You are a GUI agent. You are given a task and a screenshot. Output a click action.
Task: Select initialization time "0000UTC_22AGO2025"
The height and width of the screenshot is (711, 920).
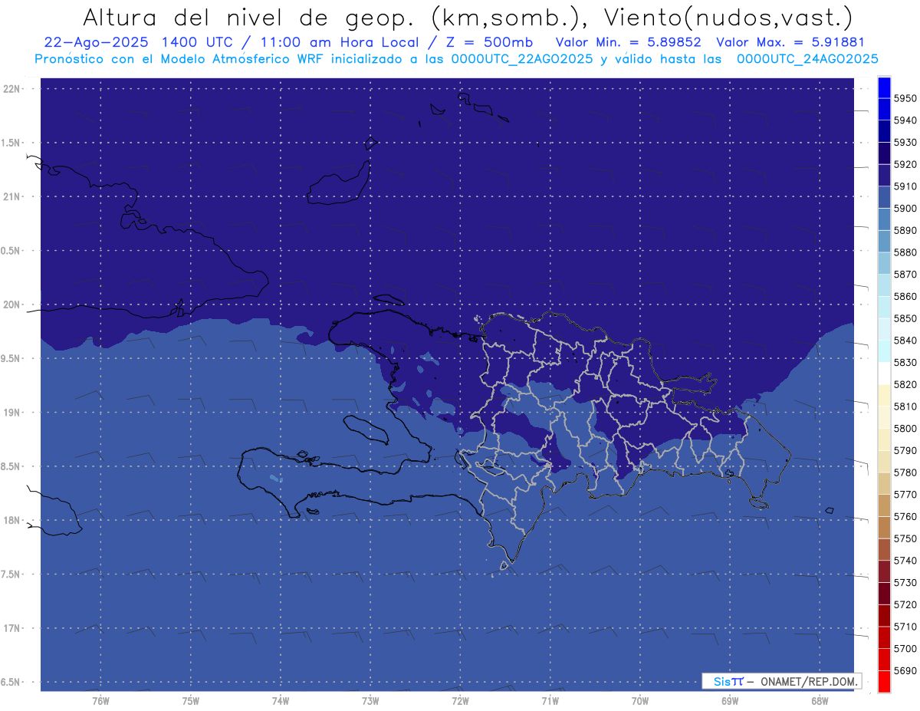pyautogui.click(x=522, y=59)
